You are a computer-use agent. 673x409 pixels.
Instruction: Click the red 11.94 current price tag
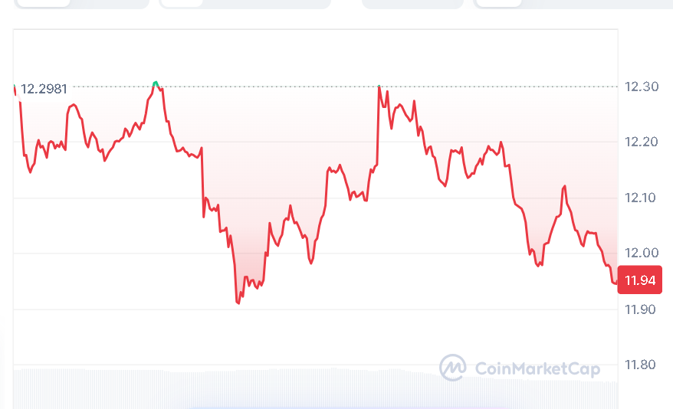pyautogui.click(x=640, y=280)
